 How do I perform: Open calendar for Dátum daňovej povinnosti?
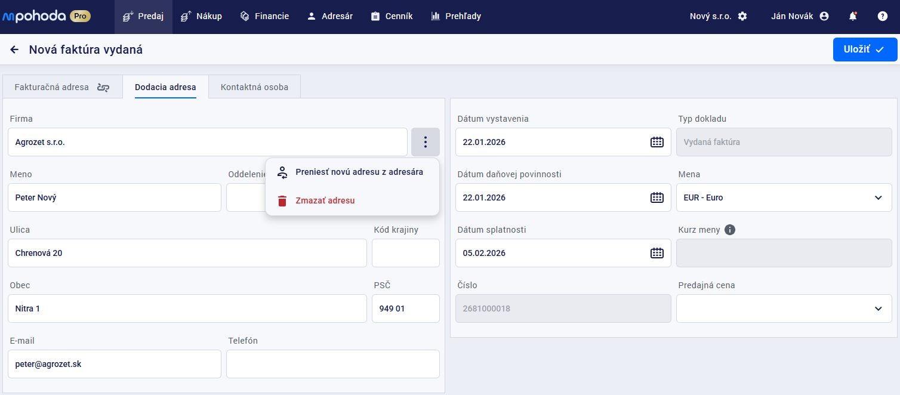pos(656,197)
